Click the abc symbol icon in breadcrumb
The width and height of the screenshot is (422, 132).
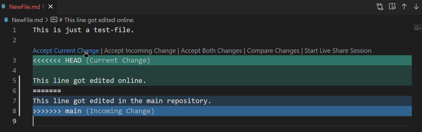[54, 20]
